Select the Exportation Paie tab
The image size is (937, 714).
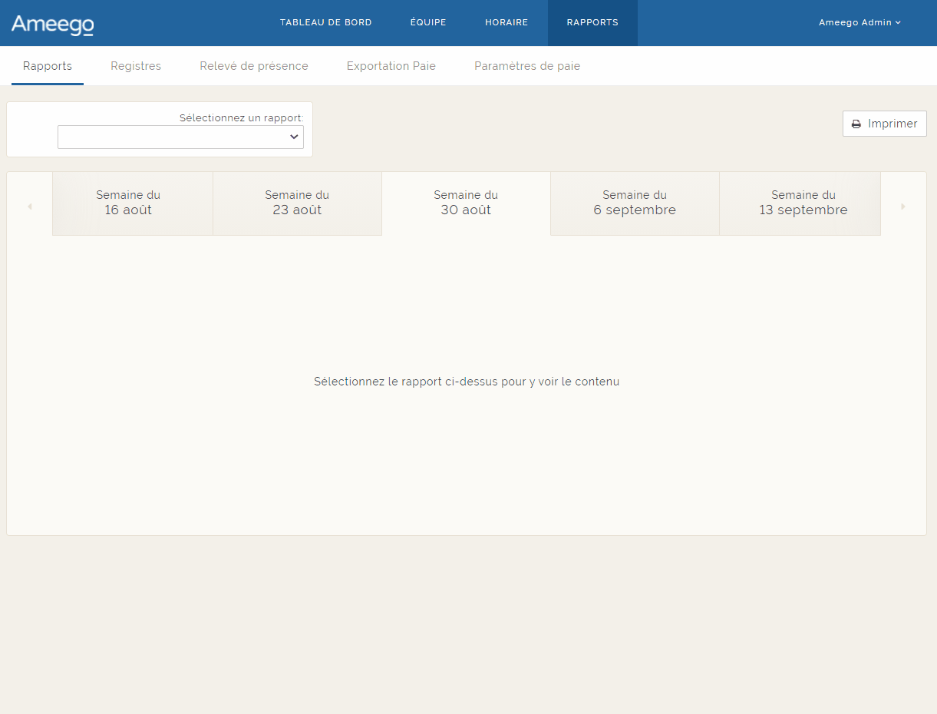click(391, 66)
